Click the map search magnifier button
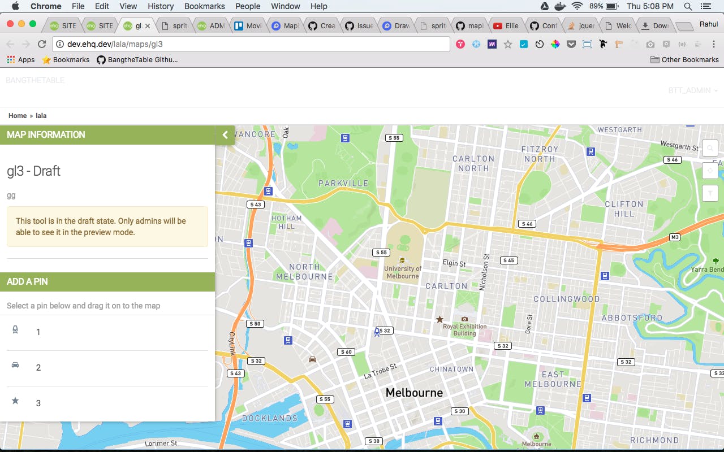Image resolution: width=724 pixels, height=452 pixels. click(x=709, y=149)
